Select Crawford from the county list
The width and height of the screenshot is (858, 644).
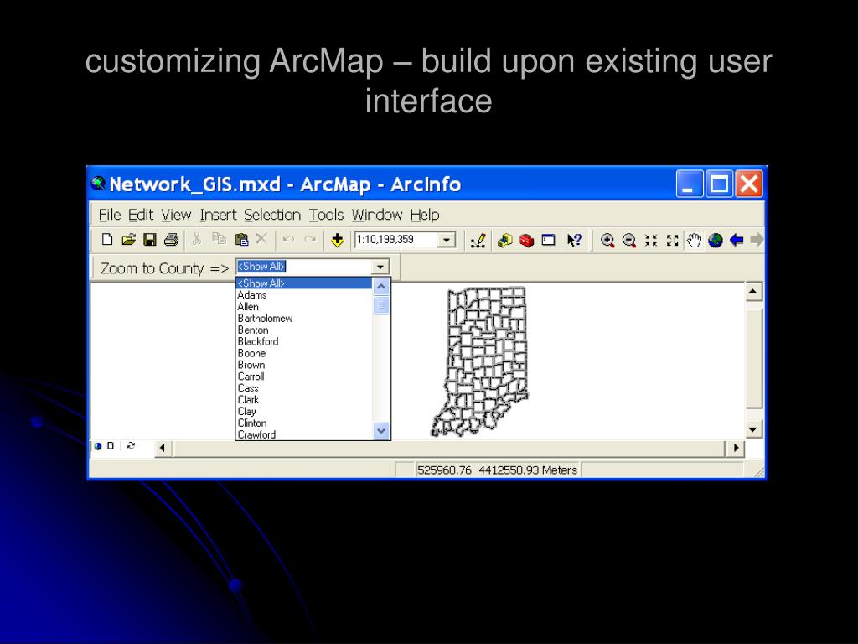tap(303, 435)
